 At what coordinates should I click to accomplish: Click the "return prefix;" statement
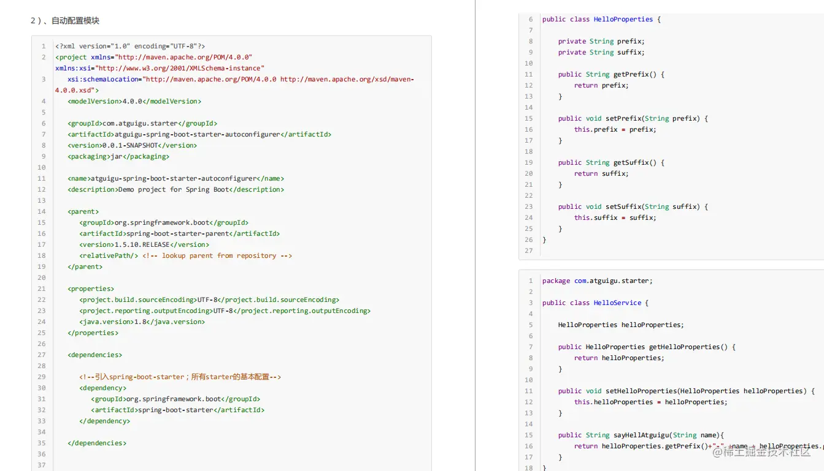click(x=602, y=85)
